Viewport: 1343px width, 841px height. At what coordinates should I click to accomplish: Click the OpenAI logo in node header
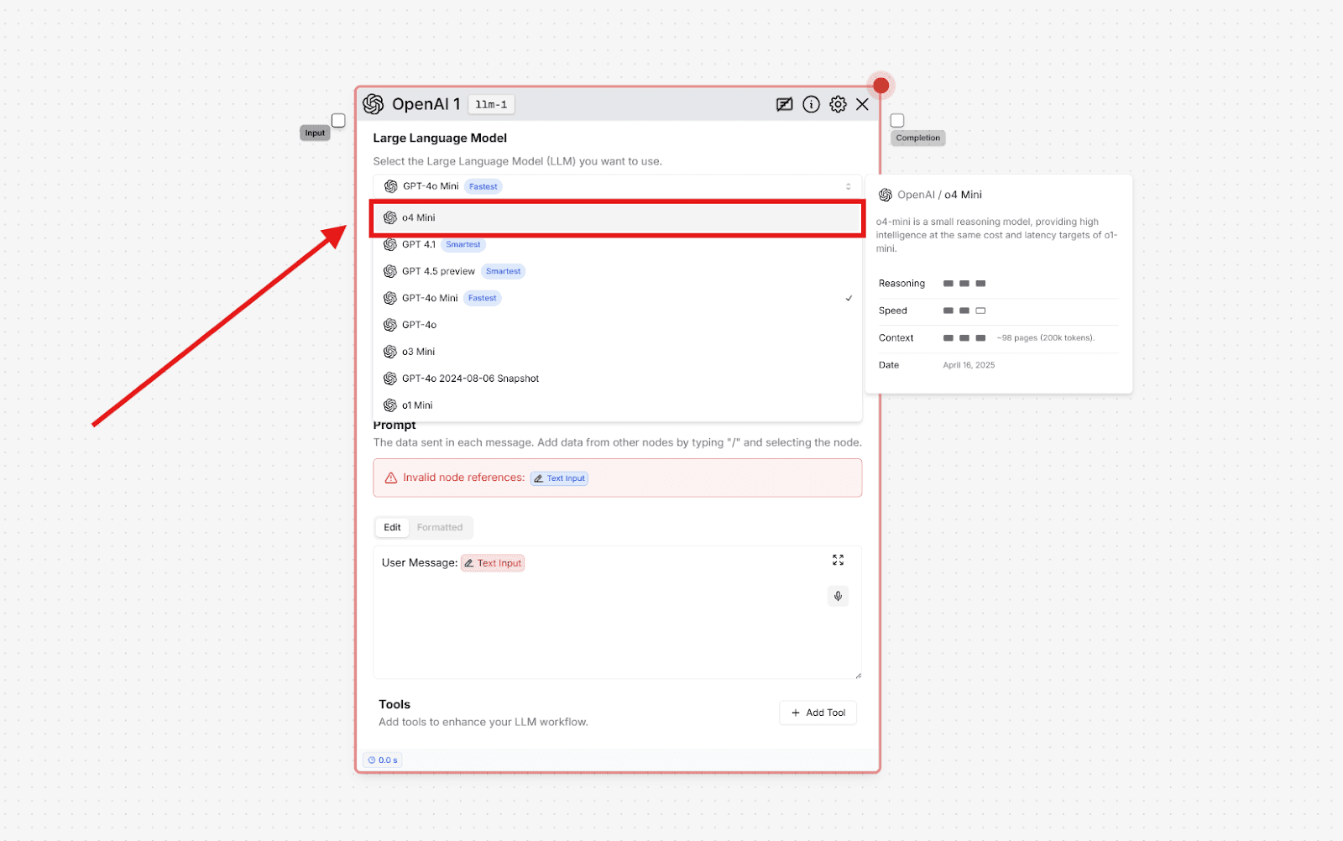point(373,104)
